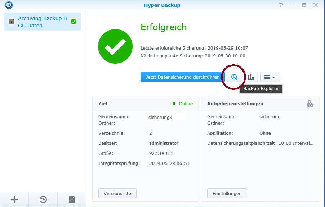Screen dimensions: 325x207
Task: Click the sicherungx shared folder value
Action: pos(160,117)
